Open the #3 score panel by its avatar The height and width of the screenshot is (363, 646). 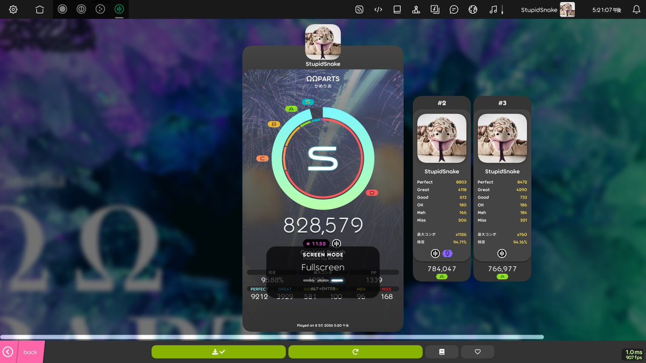click(x=502, y=138)
